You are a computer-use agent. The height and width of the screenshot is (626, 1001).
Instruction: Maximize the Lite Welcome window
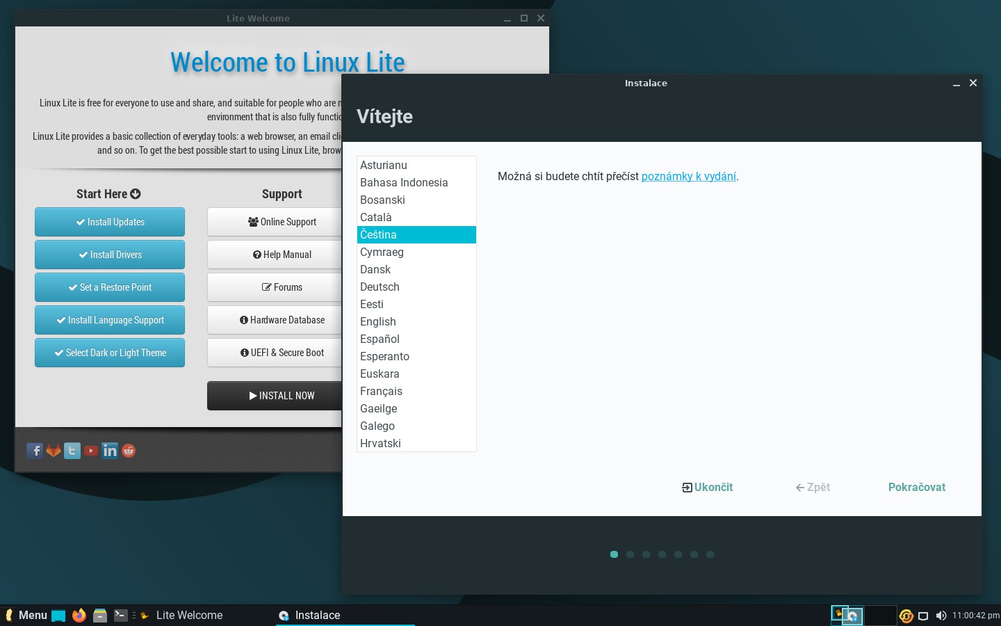coord(524,18)
